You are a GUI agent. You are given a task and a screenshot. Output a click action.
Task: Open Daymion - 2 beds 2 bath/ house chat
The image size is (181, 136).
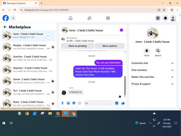click(x=28, y=70)
